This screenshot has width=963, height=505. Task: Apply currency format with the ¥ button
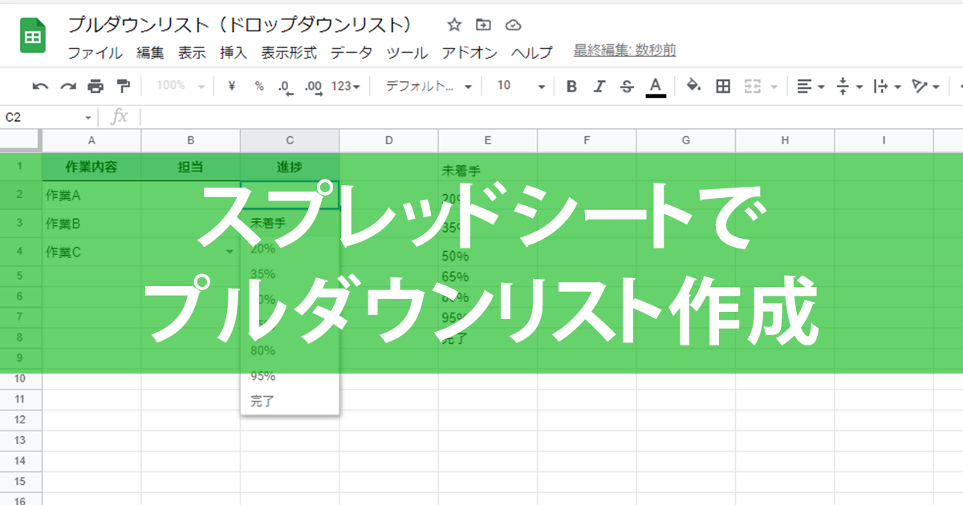tap(232, 86)
